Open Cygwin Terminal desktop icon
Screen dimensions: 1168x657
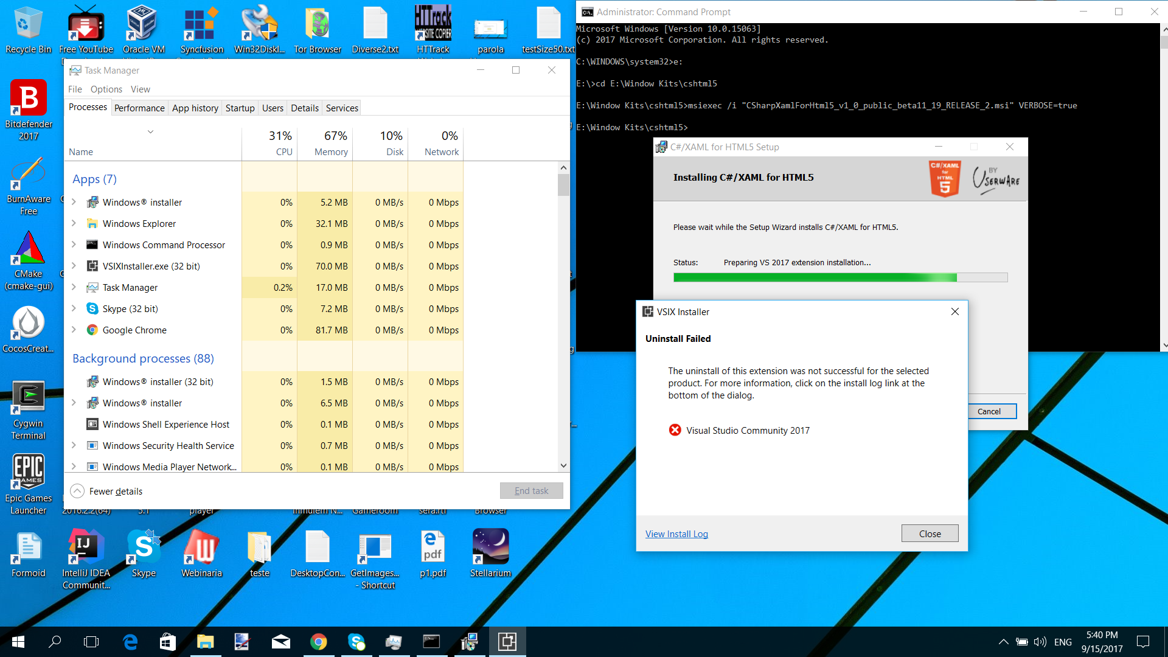28,410
